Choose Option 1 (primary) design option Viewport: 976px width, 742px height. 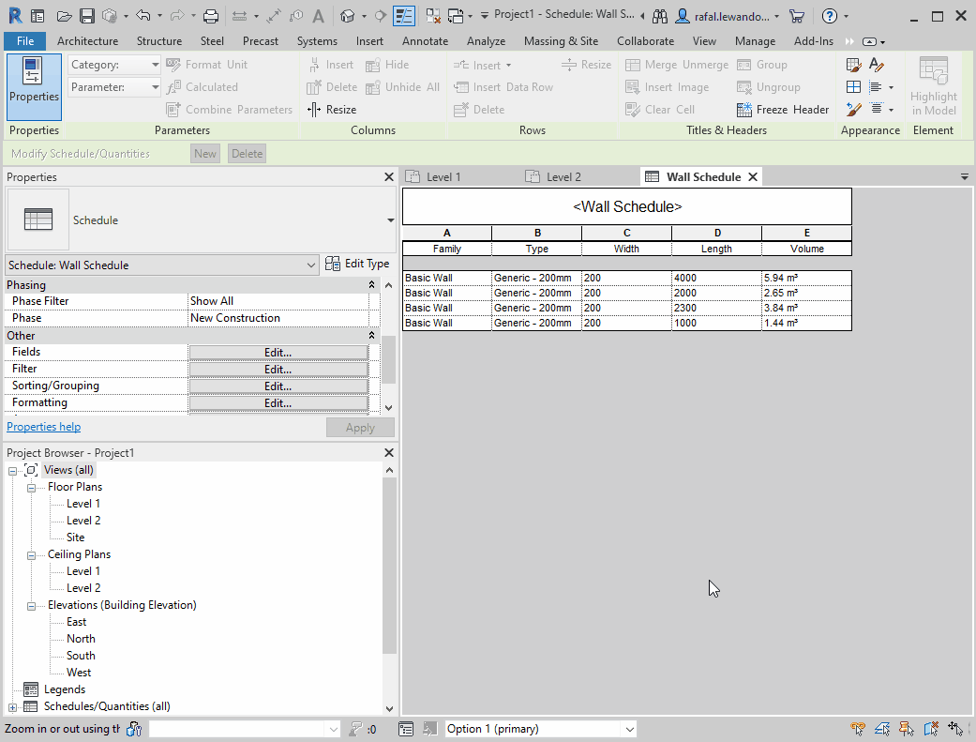(540, 728)
